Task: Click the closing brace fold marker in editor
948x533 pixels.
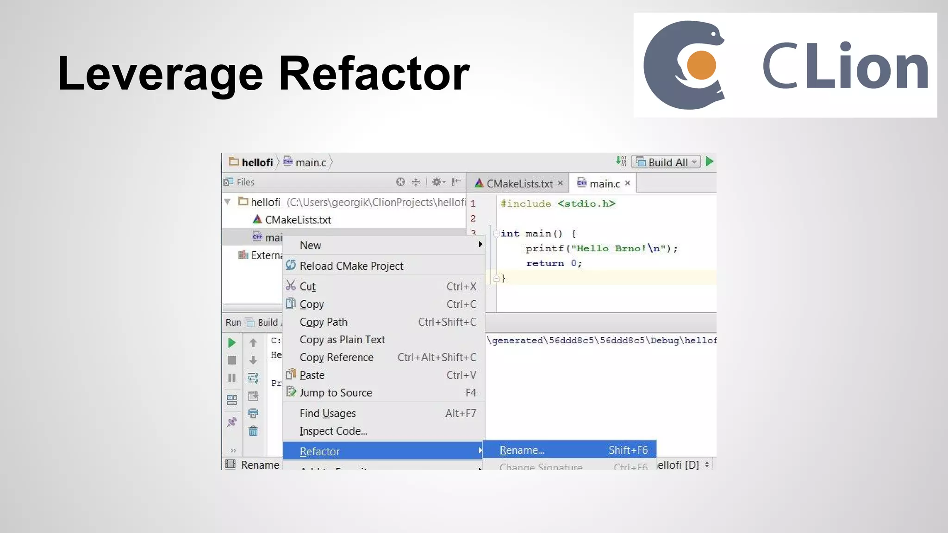Action: [496, 278]
